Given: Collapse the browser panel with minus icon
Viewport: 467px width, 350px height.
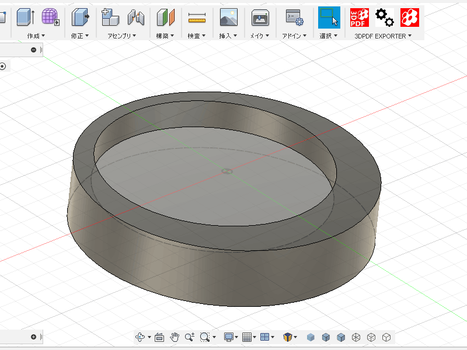Looking at the screenshot, I should tap(33, 50).
